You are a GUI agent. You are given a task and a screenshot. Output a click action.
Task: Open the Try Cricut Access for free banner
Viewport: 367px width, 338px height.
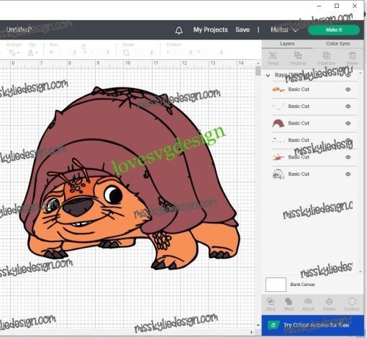coord(312,325)
